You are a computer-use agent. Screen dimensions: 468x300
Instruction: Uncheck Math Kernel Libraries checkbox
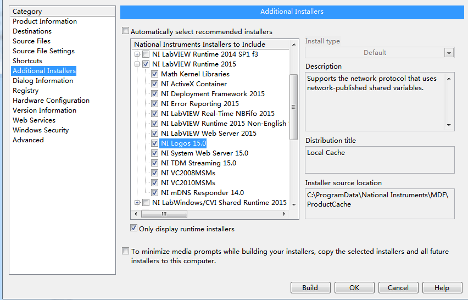154,74
